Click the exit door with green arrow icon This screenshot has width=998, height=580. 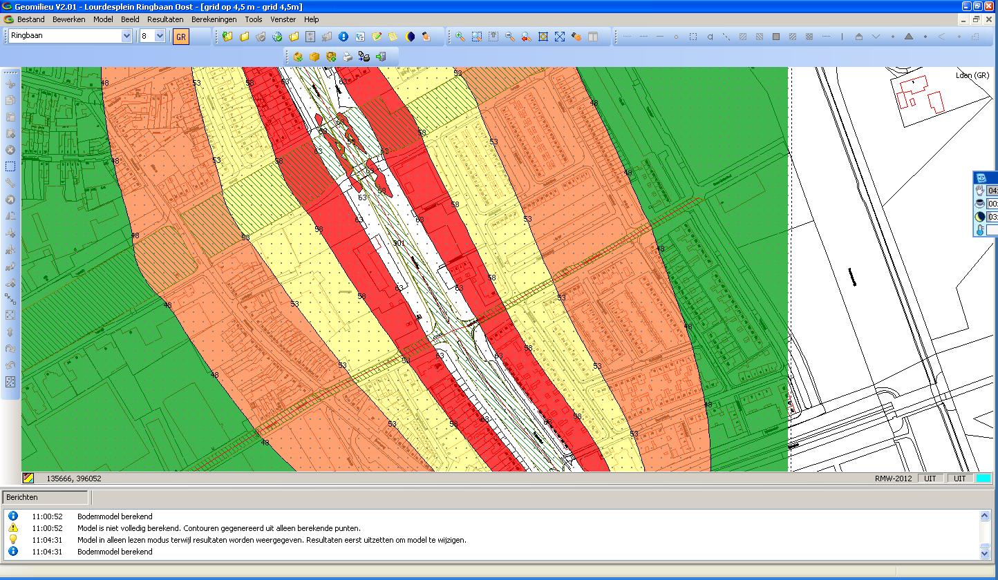pos(381,57)
